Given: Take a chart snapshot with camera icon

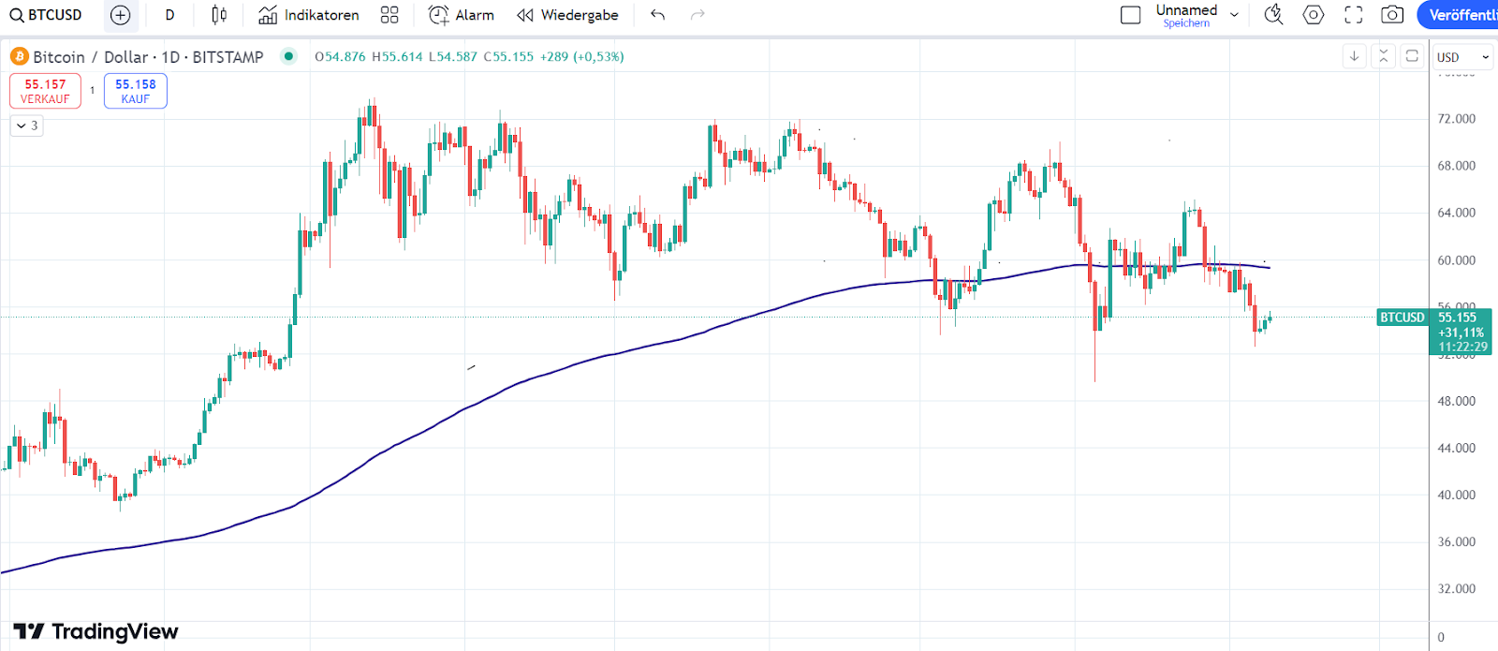Looking at the screenshot, I should click(x=1392, y=15).
